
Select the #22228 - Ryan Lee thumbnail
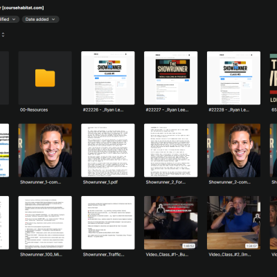233,78
